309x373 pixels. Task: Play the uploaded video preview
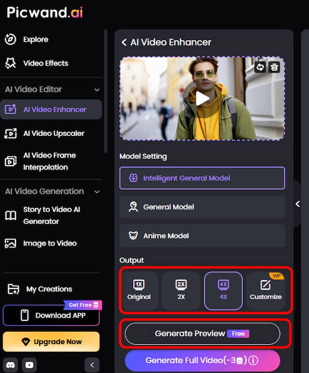(x=202, y=98)
